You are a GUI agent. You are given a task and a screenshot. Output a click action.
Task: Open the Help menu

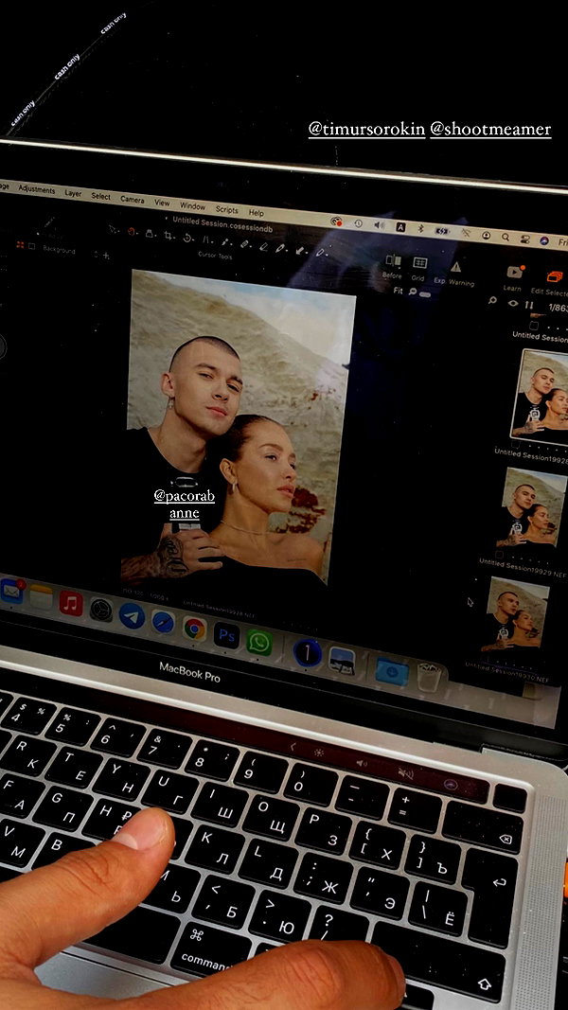pyautogui.click(x=256, y=213)
